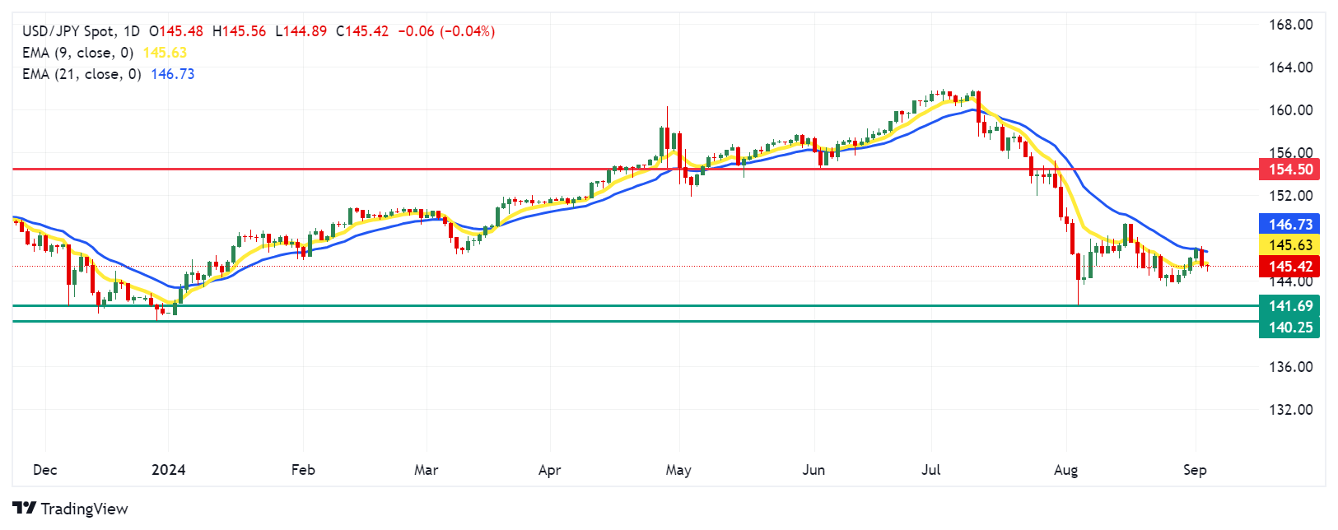This screenshot has width=1338, height=530.
Task: Click the 132.00 price axis label
Action: click(1290, 410)
